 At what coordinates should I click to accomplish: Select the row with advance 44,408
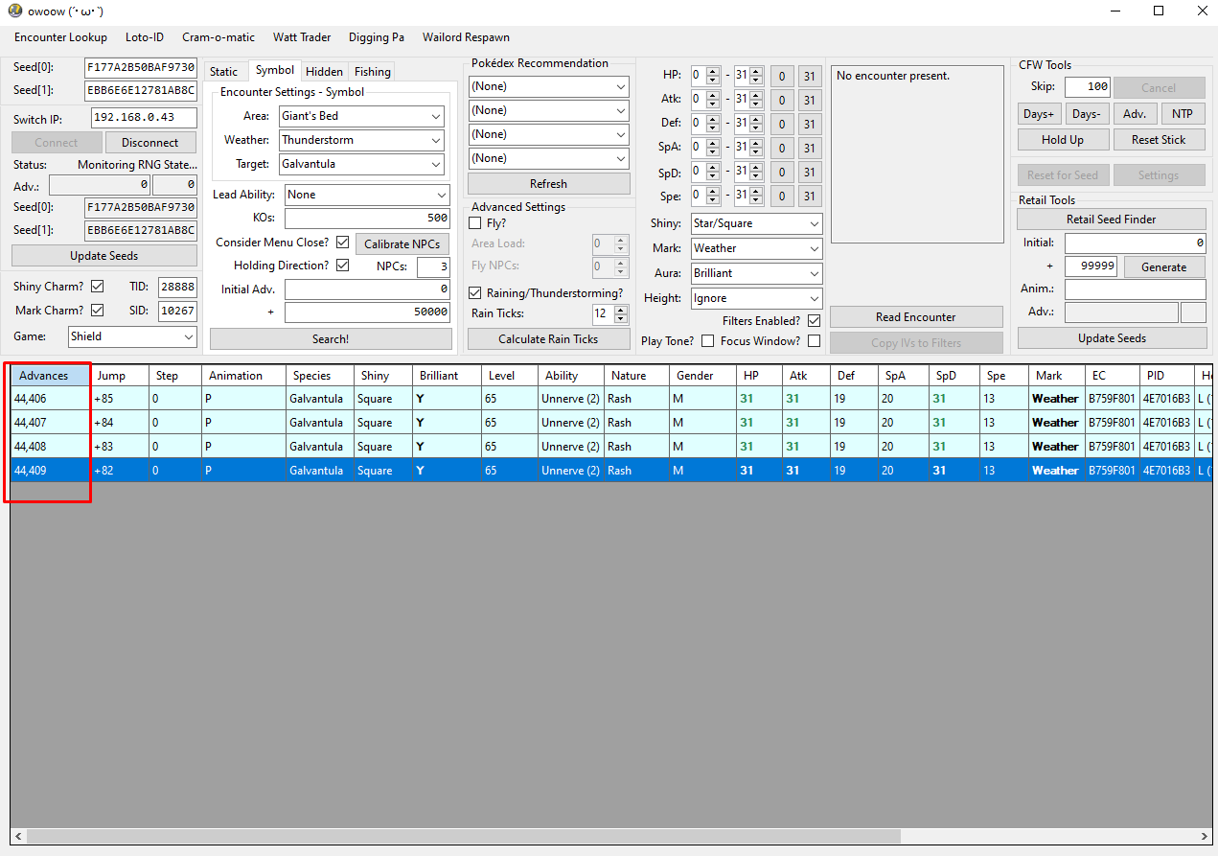[610, 447]
